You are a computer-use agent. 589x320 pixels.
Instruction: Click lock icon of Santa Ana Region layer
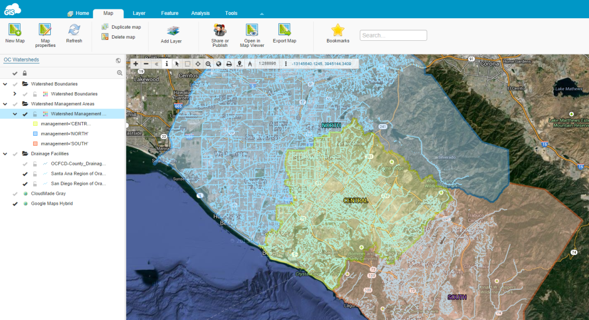pos(35,174)
